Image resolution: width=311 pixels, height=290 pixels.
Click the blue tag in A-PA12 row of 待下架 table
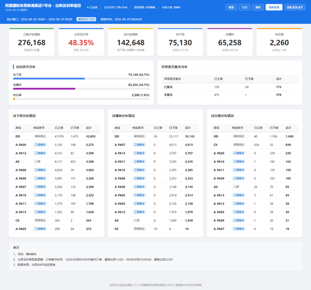point(40,153)
